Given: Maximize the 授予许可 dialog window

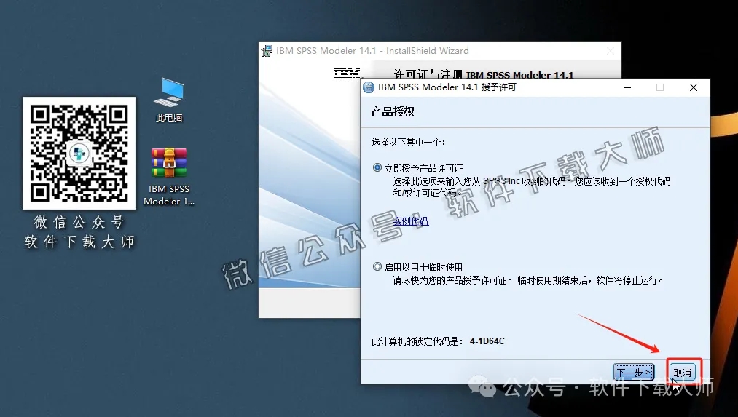Looking at the screenshot, I should [660, 87].
